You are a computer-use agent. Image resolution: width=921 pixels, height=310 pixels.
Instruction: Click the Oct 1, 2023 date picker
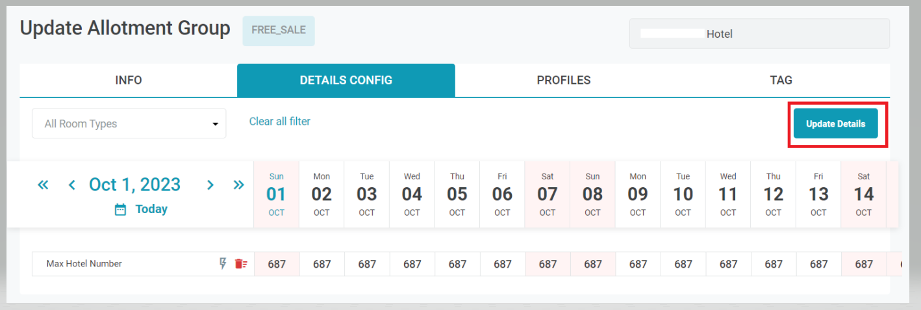pyautogui.click(x=134, y=185)
